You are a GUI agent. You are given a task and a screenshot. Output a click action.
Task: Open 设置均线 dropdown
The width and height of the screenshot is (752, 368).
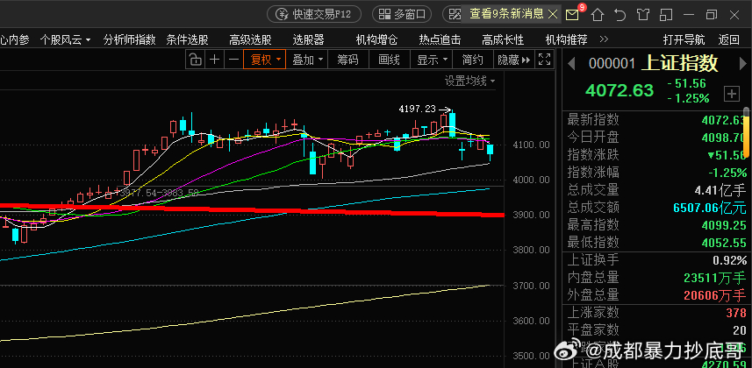click(x=470, y=81)
